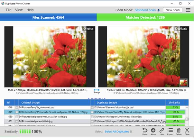
Task: Click the Duplicate poppy image preview
Action: (143, 57)
